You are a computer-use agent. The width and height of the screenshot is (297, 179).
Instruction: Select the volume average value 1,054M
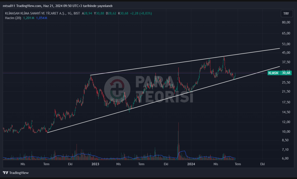point(42,18)
